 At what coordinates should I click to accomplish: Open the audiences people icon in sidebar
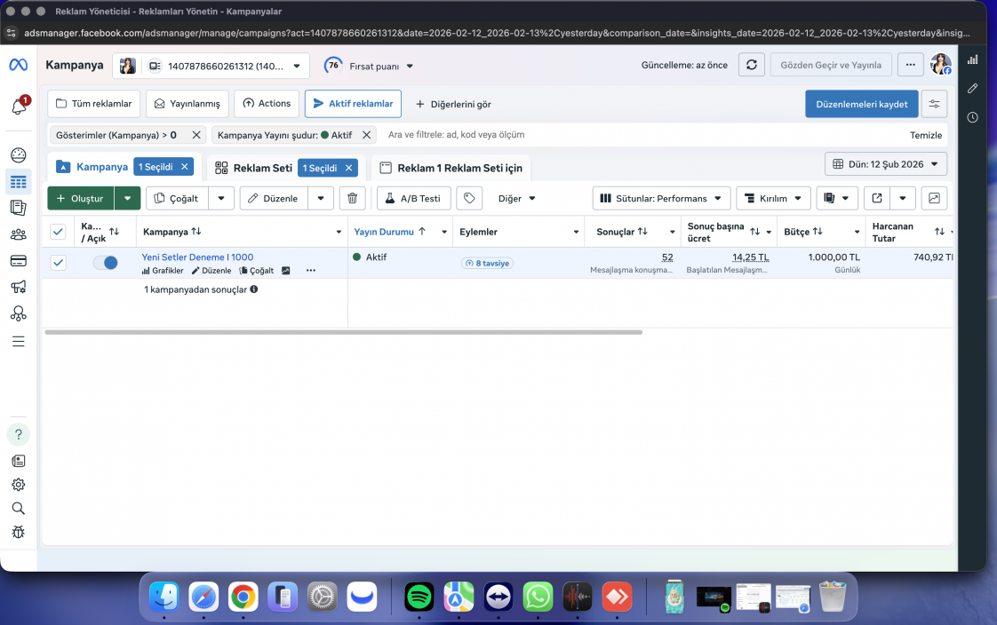19,234
